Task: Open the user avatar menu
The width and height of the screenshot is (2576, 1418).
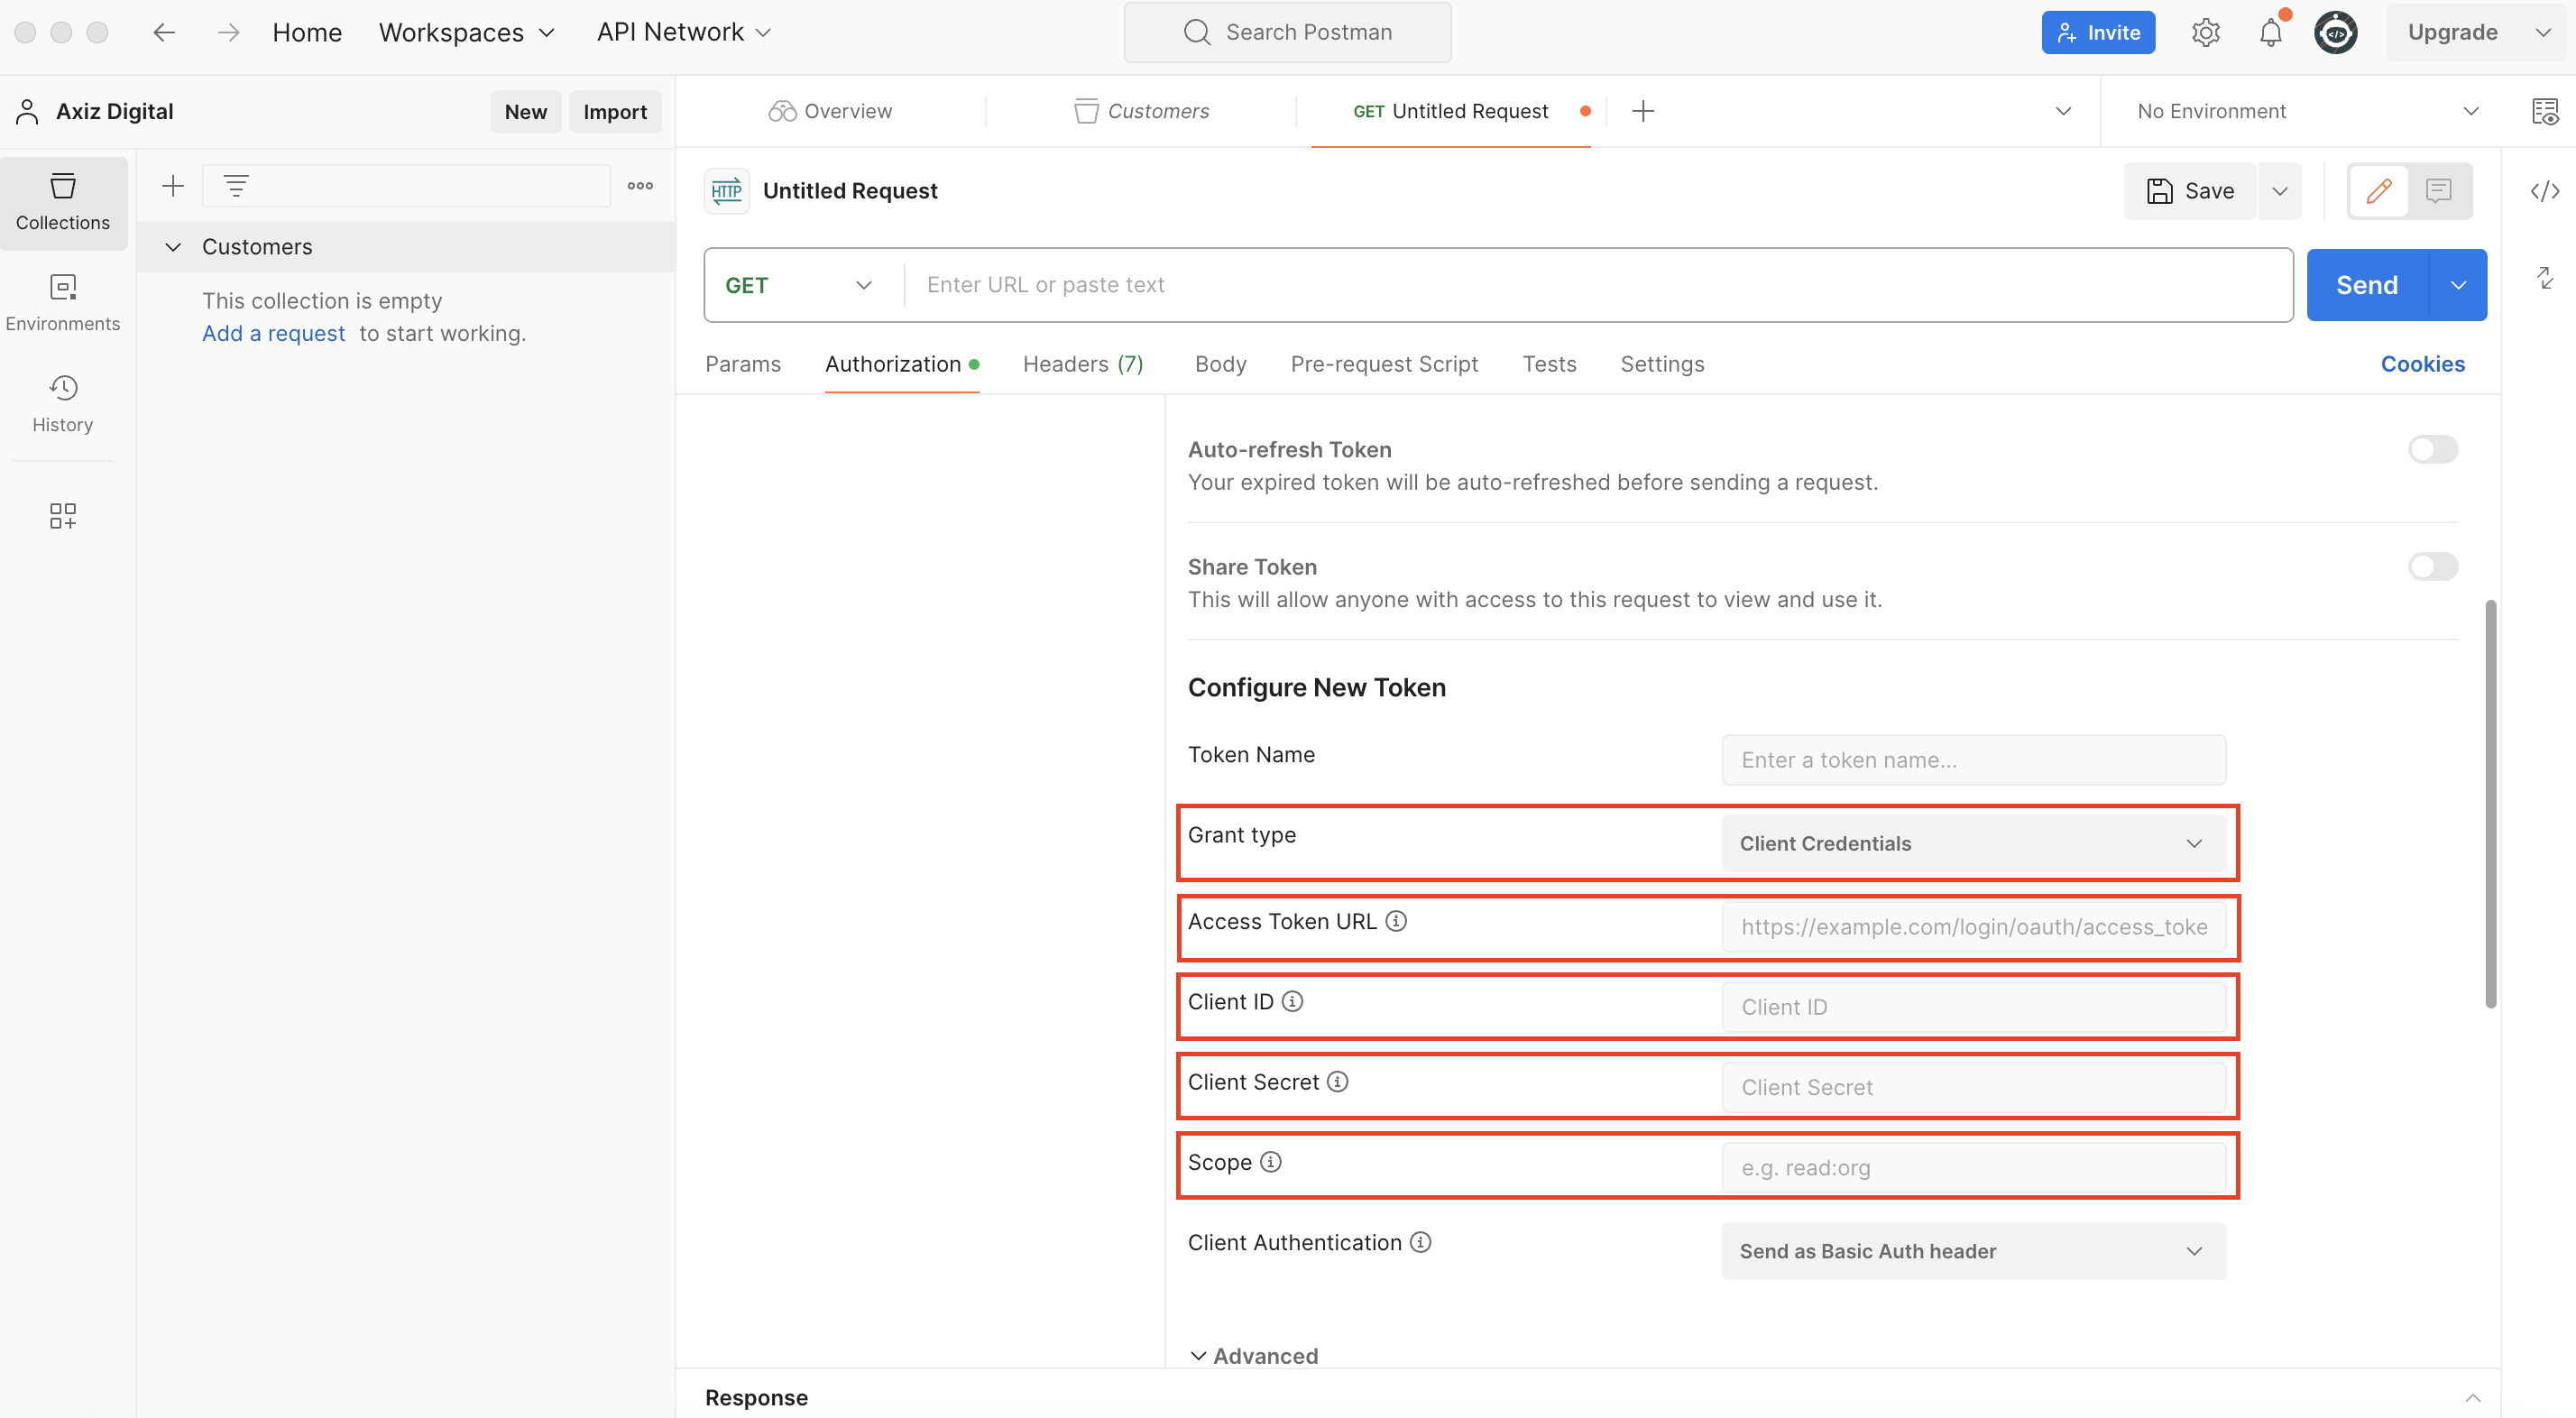Action: click(x=2335, y=32)
